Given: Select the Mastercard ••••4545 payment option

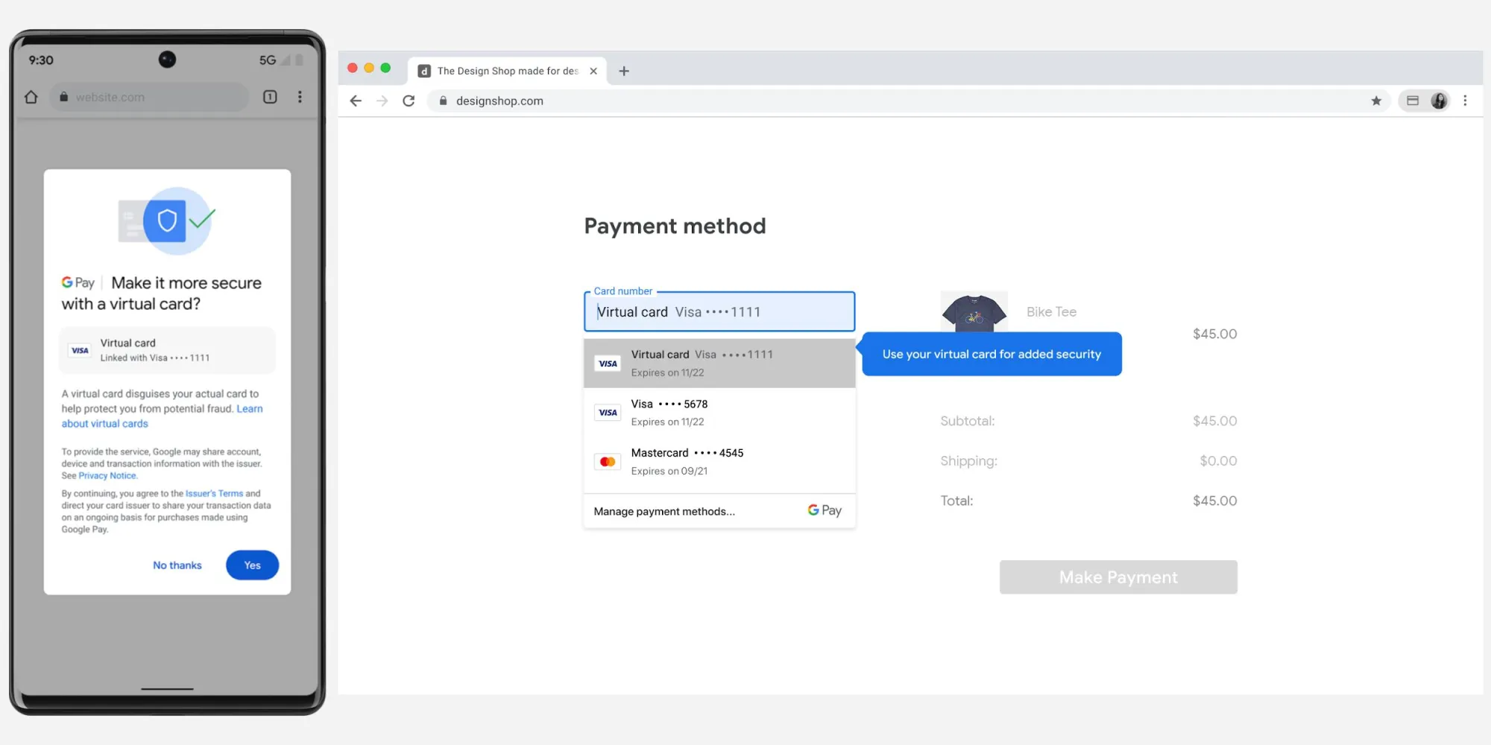Looking at the screenshot, I should tap(686, 460).
